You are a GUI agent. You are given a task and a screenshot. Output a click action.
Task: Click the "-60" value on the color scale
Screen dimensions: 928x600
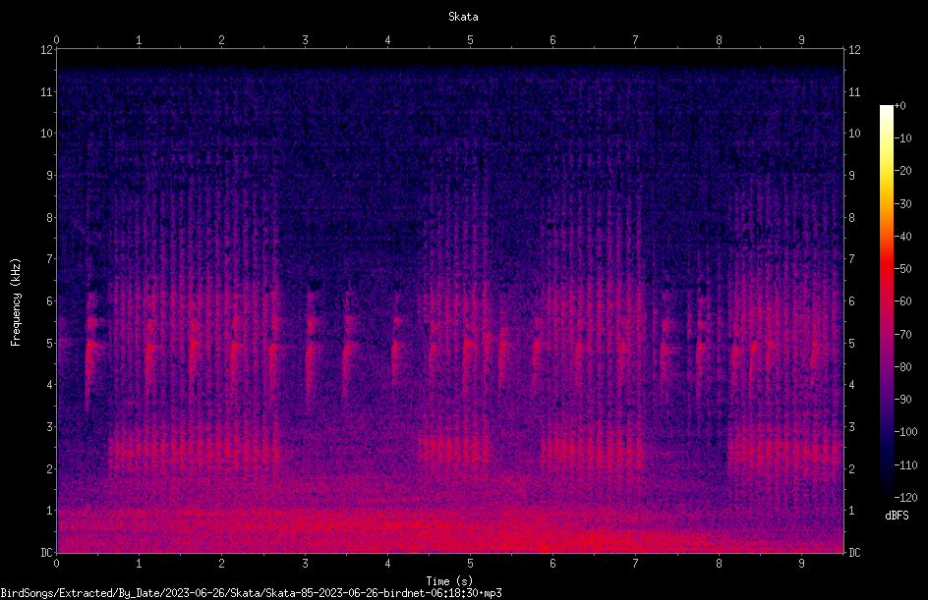coord(902,301)
